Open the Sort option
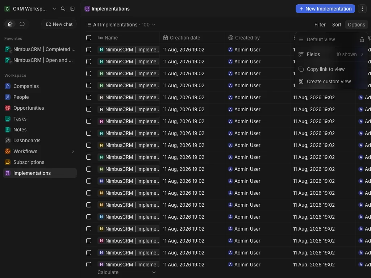 pyautogui.click(x=337, y=25)
